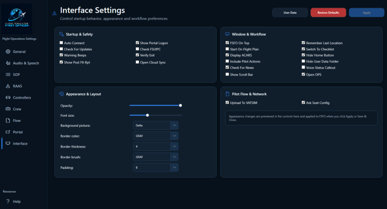Viewport: 387px width, 209px height.
Task: Click the RAAS warning triangle icon
Action: 8,86
